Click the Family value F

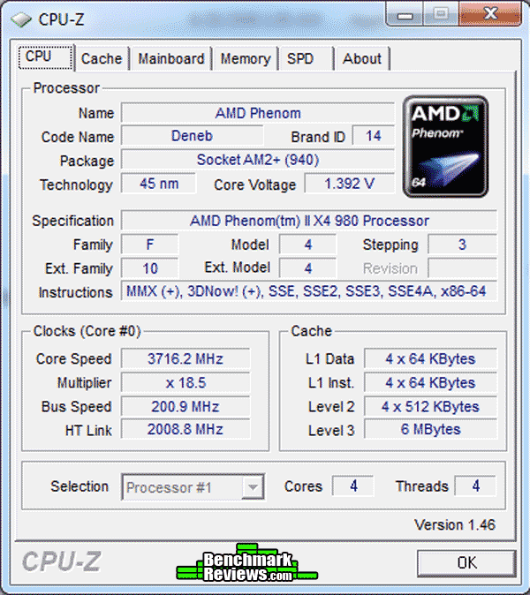tap(150, 245)
